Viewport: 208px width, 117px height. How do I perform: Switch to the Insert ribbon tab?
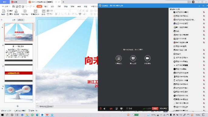pyautogui.click(x=46, y=6)
